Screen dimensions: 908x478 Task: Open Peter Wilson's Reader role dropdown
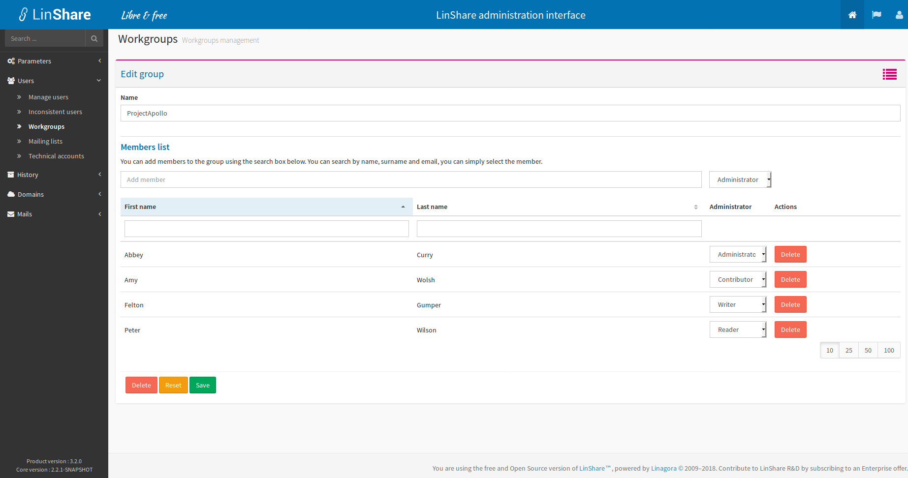click(x=738, y=329)
